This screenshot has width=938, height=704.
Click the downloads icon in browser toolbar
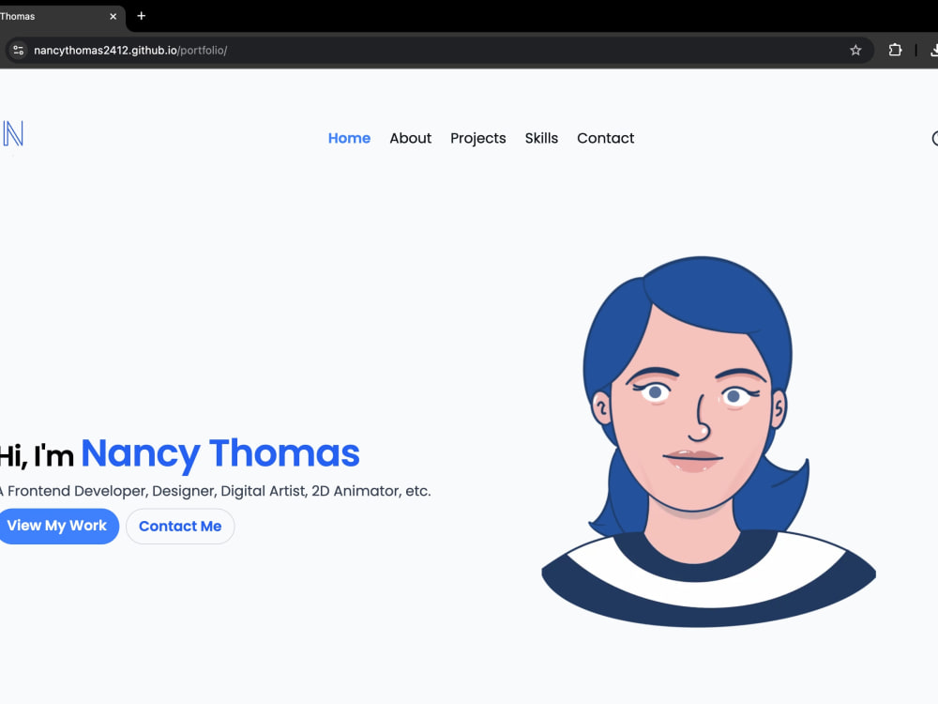click(x=934, y=51)
